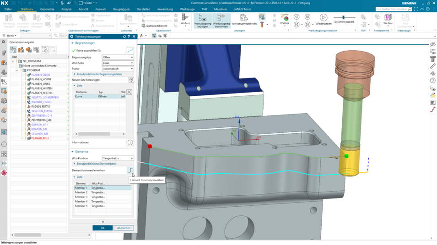This screenshot has height=245, width=437.
Task: Switch to the Analyse ribbon tab
Action: [66, 9]
